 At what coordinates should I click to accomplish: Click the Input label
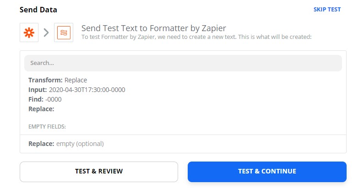38,90
